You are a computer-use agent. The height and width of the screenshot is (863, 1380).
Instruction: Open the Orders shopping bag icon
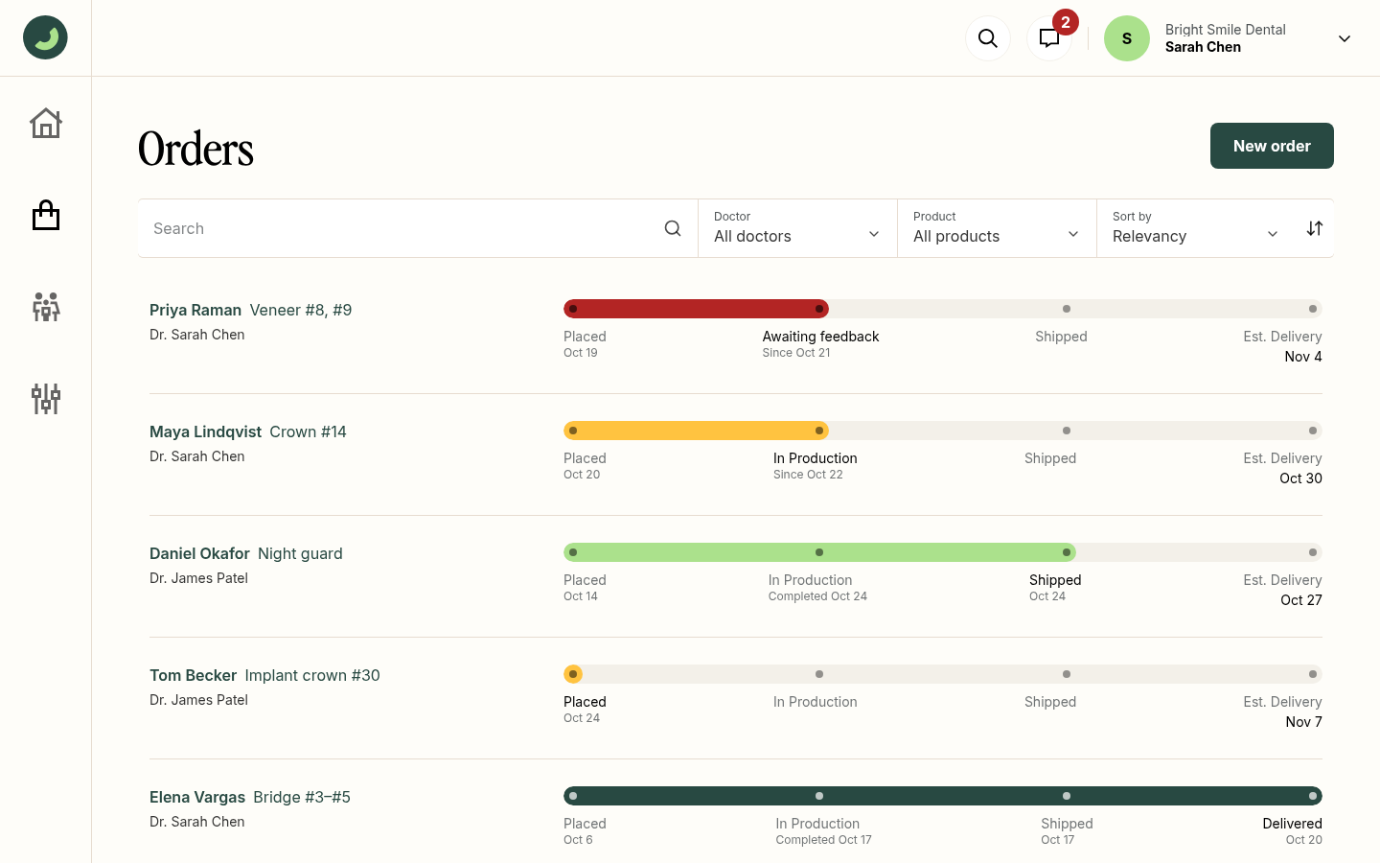click(x=46, y=215)
